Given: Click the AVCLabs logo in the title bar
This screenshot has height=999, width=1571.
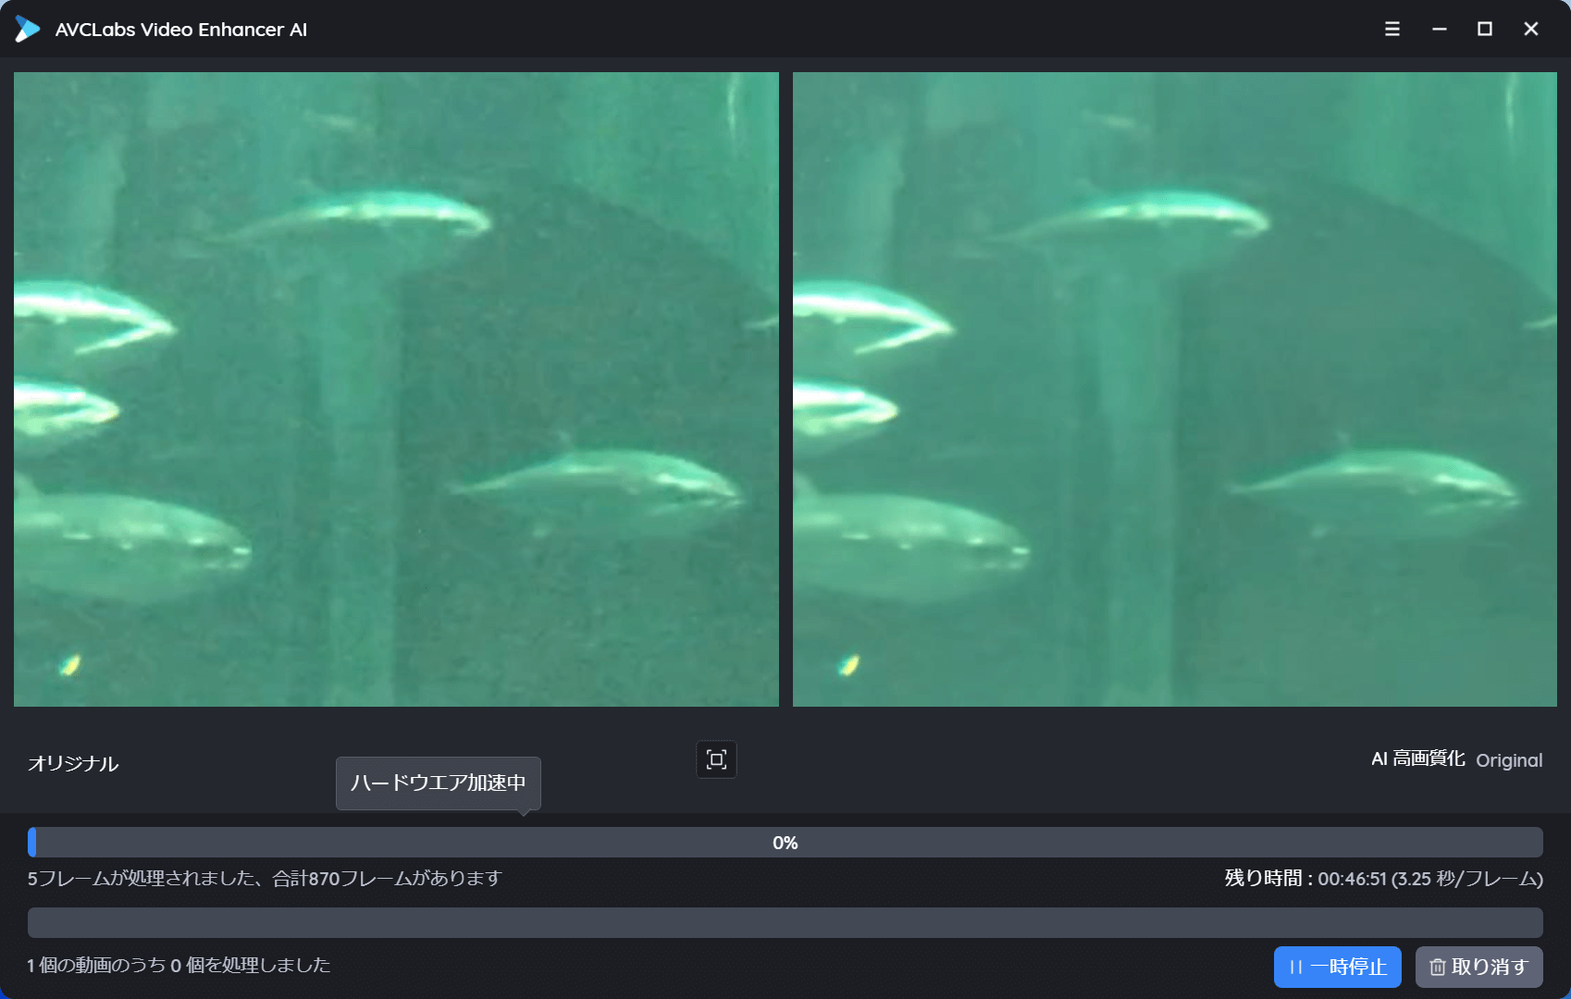Looking at the screenshot, I should coord(28,29).
